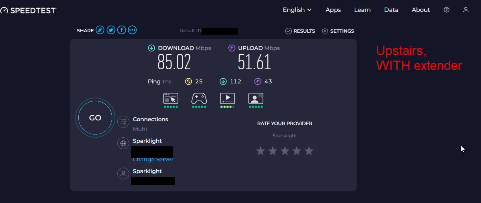Click the Multi connections label

coord(140,129)
